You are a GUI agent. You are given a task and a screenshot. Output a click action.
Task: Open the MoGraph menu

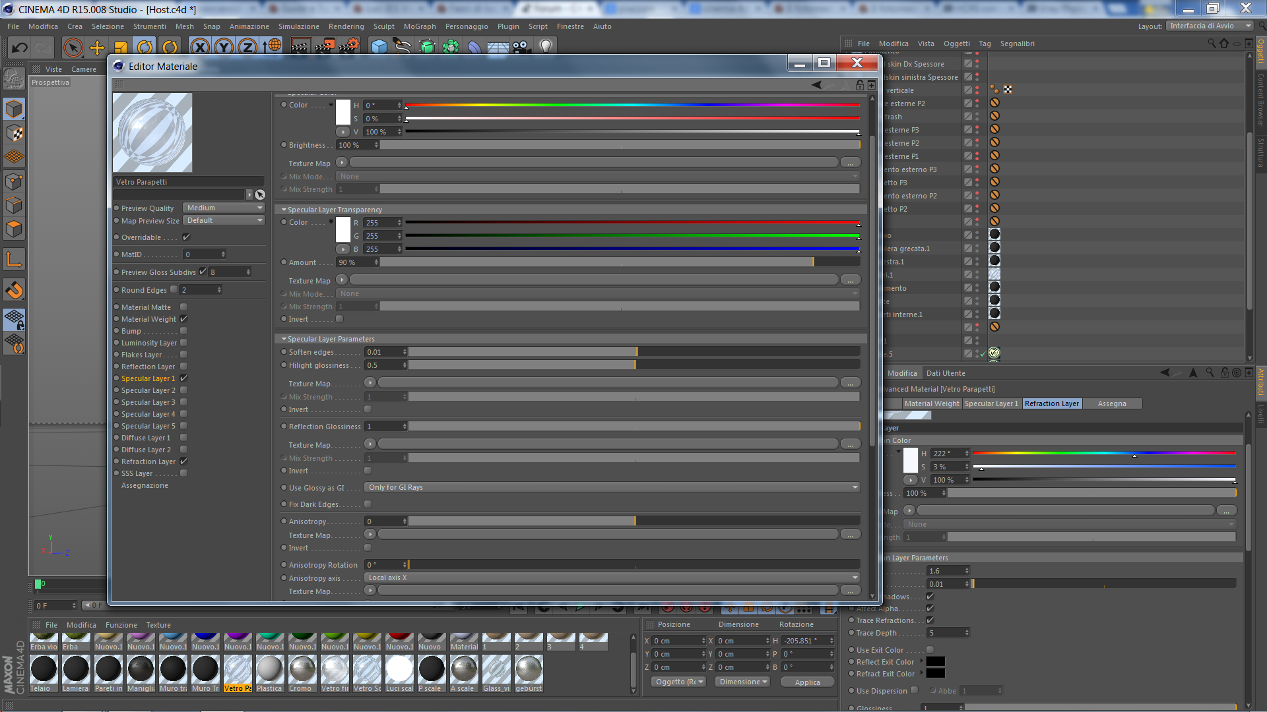pos(420,26)
